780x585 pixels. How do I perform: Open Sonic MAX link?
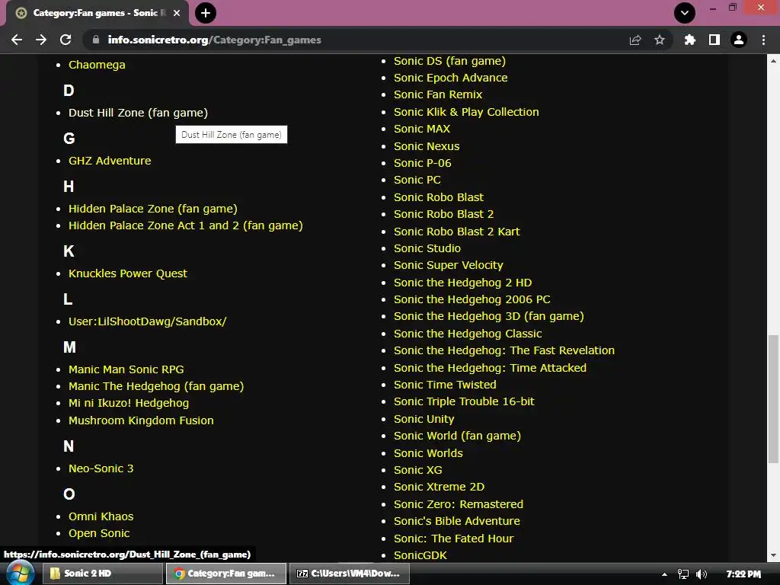pos(422,129)
